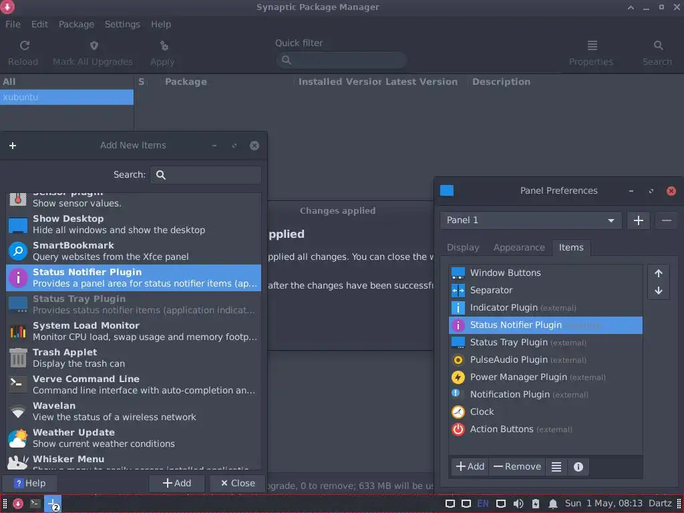Click the clock showing 1 May, 08:13
The height and width of the screenshot is (513, 684).
click(604, 504)
